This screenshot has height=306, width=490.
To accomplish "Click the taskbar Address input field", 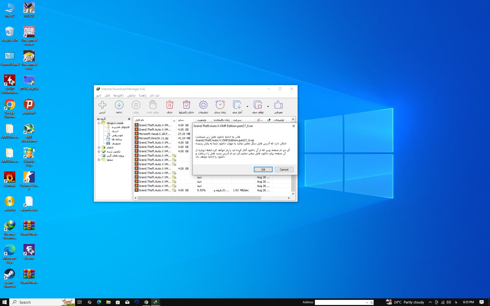I will coord(340,302).
